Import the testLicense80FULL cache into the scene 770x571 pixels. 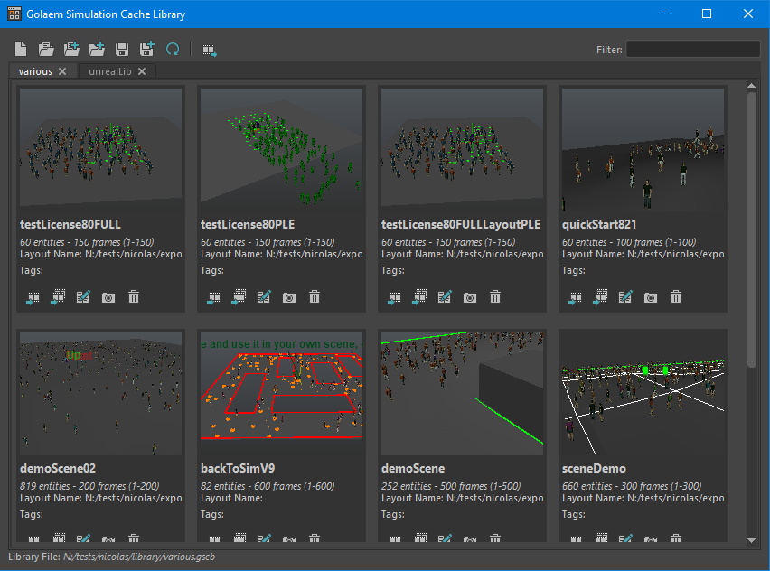click(x=33, y=297)
